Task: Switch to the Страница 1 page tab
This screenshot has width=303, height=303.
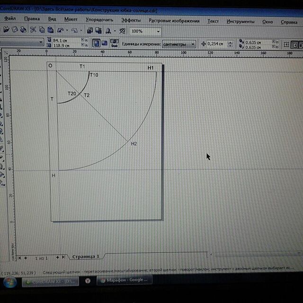Action: [86, 257]
